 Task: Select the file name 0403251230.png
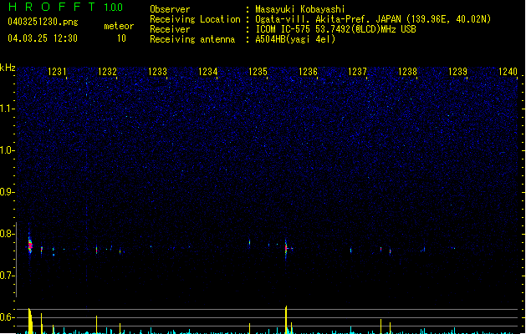(43, 22)
